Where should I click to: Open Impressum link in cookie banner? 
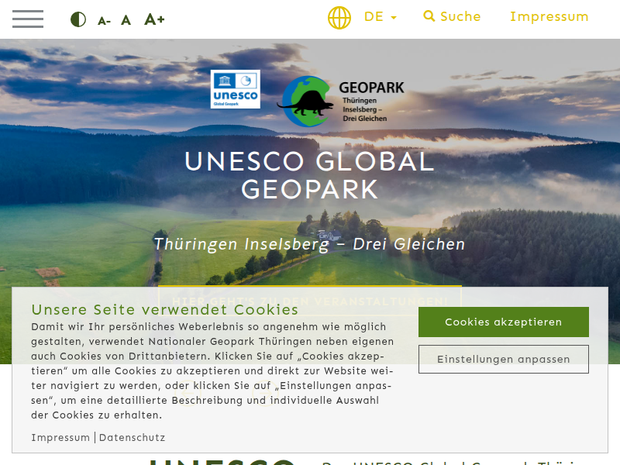coord(60,437)
